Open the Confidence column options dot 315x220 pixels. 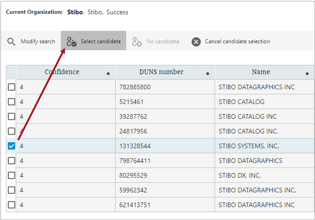(x=108, y=74)
